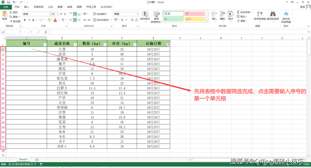The height and width of the screenshot is (168, 311).
Task: Select the Format Painter (格式刷) brush
Action: click(x=11, y=21)
